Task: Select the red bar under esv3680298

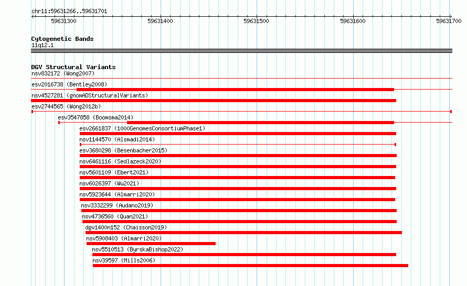Action: [x=238, y=156]
